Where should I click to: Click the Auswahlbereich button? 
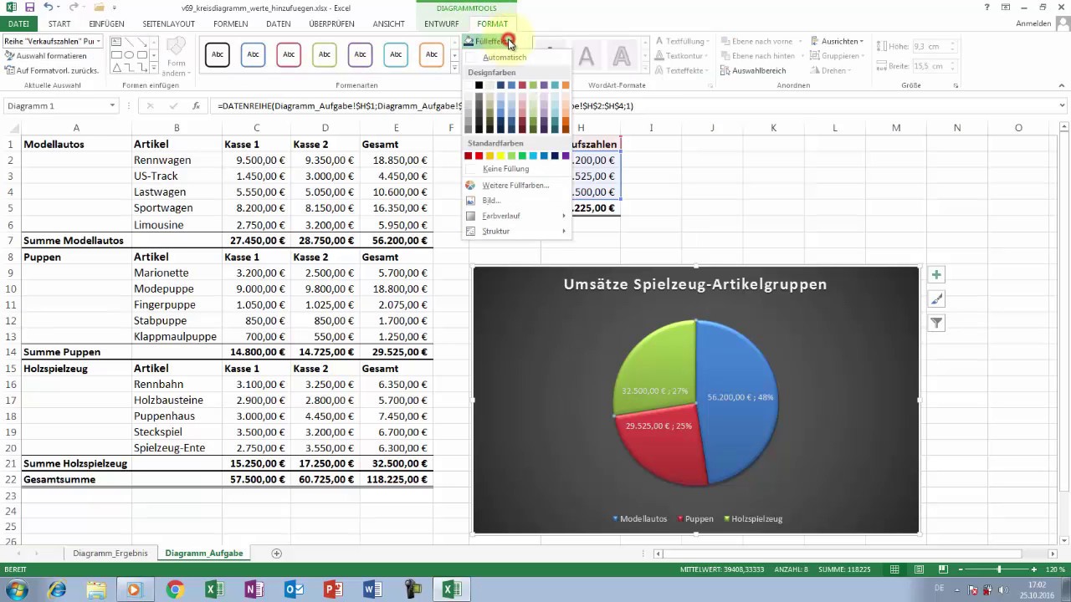pyautogui.click(x=752, y=71)
